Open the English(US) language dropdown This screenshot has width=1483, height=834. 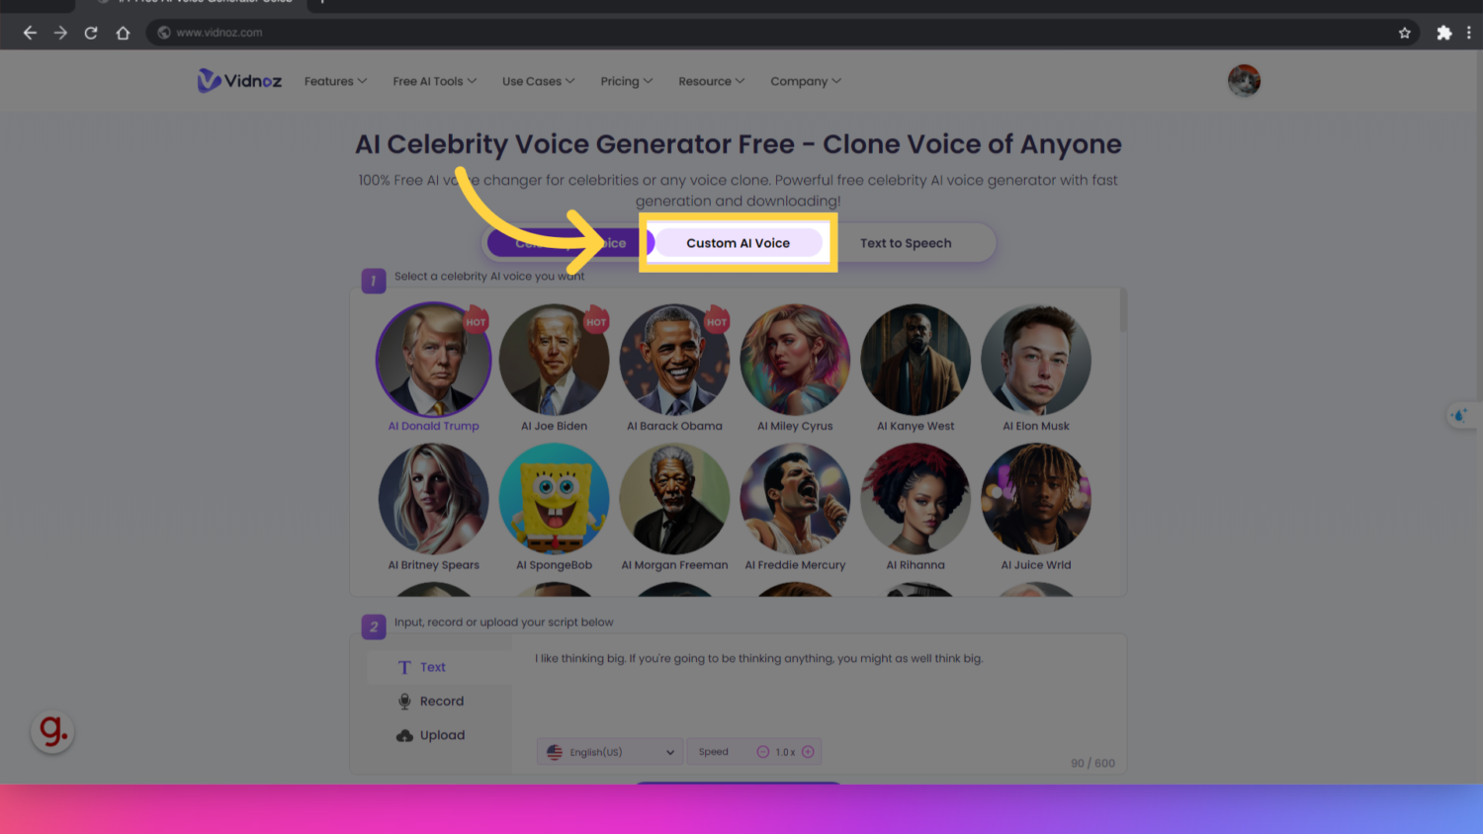610,752
